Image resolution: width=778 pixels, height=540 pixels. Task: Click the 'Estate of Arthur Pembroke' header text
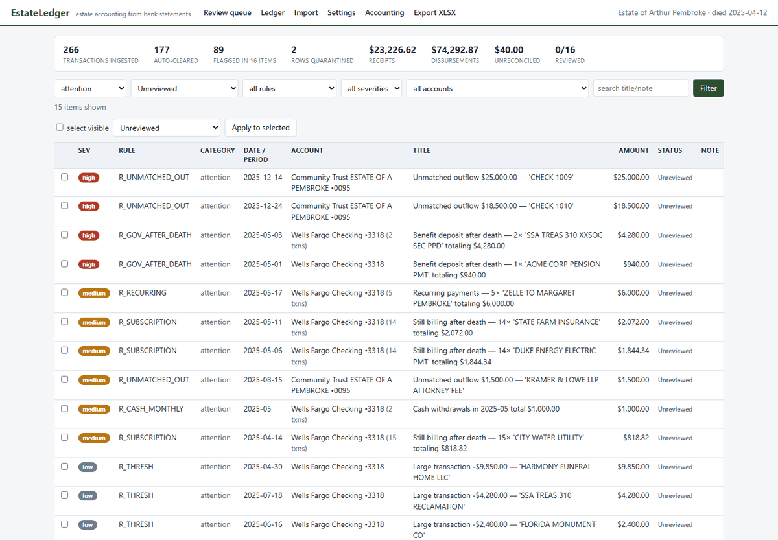[x=692, y=12]
